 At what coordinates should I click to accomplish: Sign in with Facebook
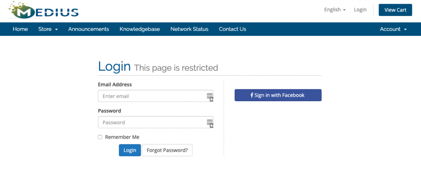click(x=278, y=95)
